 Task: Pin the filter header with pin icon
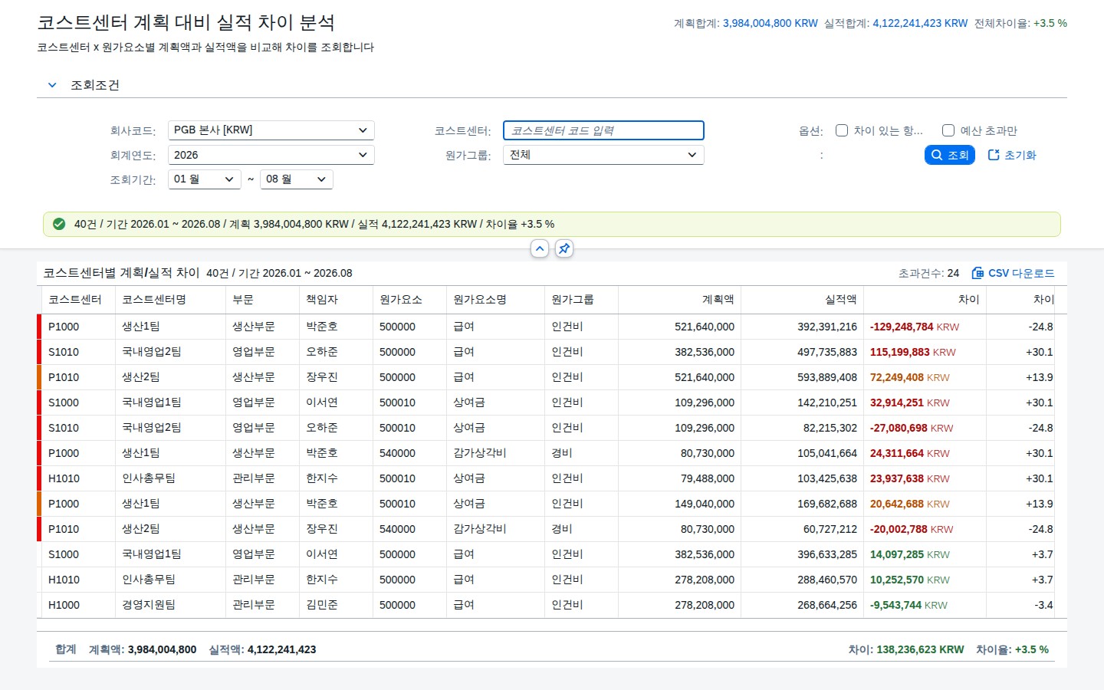pyautogui.click(x=564, y=248)
